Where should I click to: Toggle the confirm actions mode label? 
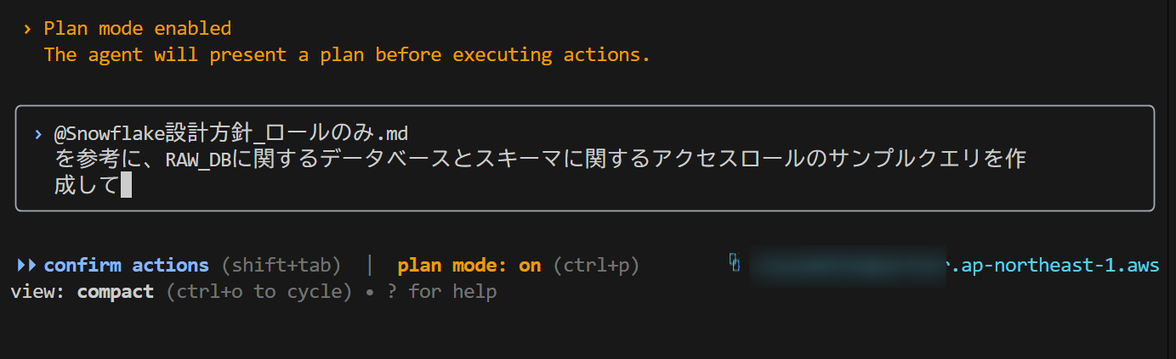126,266
